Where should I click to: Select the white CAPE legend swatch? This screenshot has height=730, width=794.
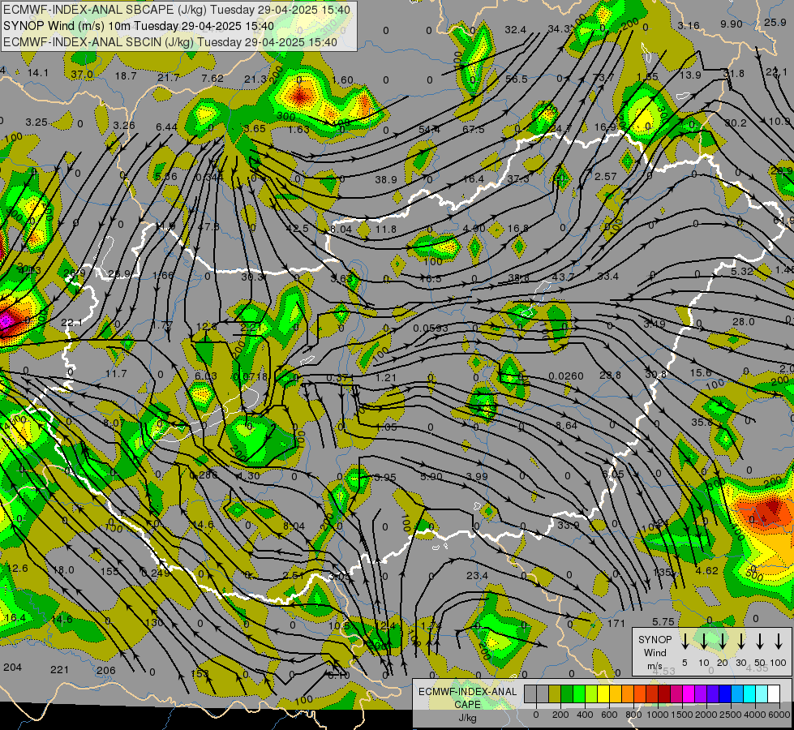[774, 694]
